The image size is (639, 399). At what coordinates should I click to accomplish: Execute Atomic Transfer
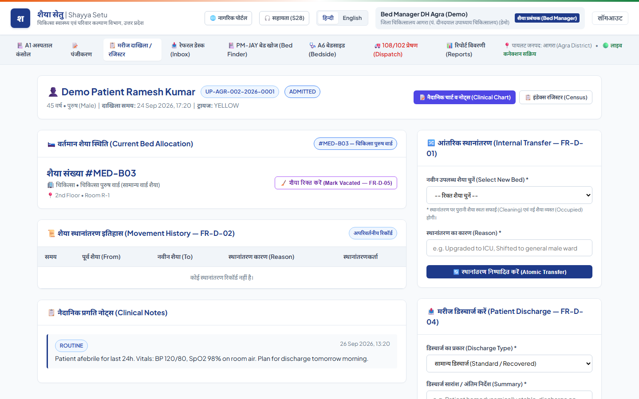pyautogui.click(x=509, y=272)
